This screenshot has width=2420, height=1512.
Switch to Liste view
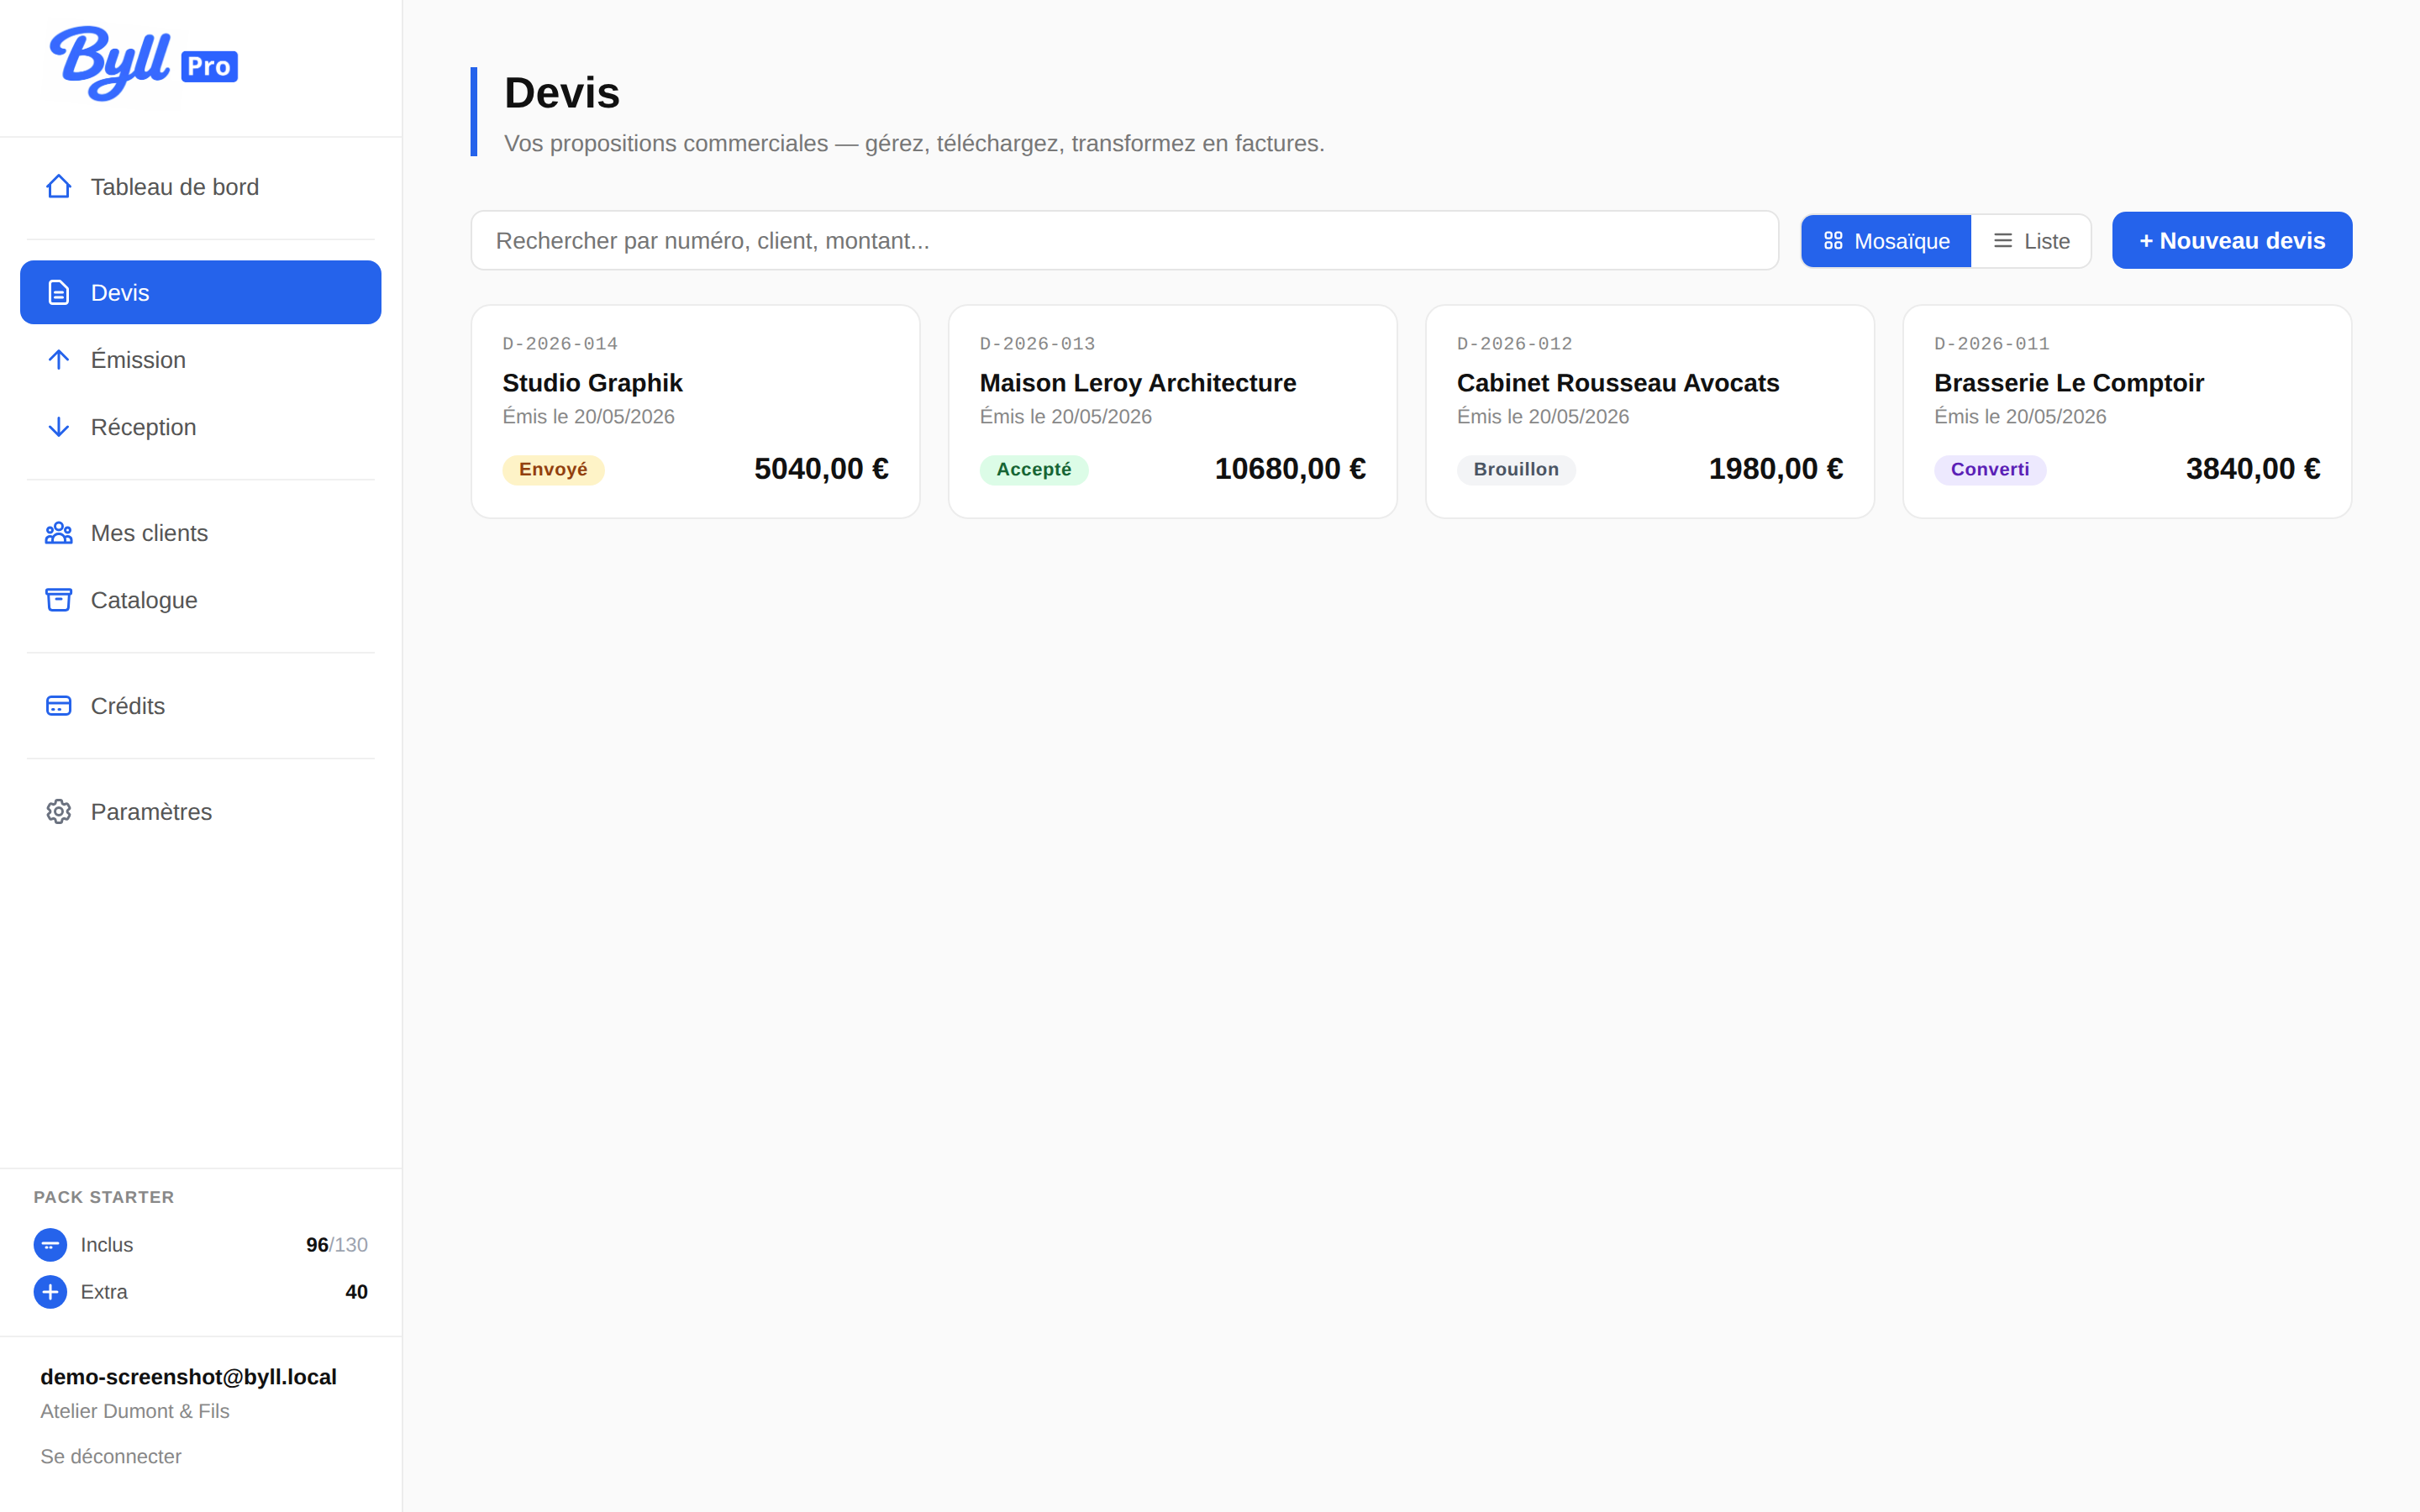click(x=2031, y=241)
